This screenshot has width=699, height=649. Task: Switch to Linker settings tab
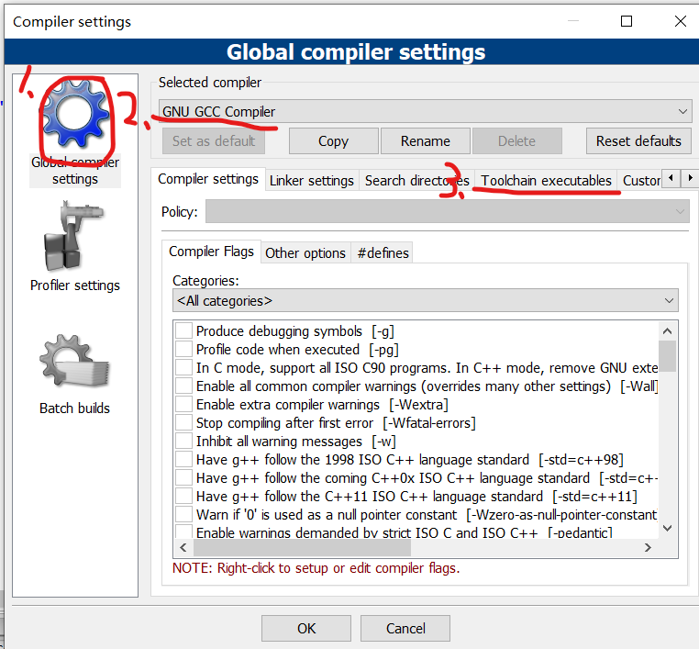coord(312,181)
